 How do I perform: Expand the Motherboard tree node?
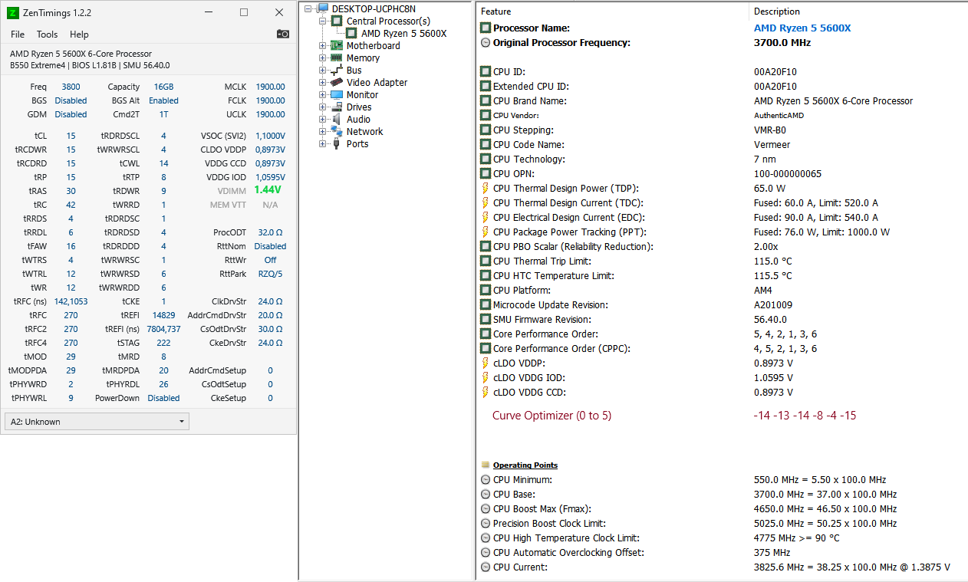tap(323, 45)
